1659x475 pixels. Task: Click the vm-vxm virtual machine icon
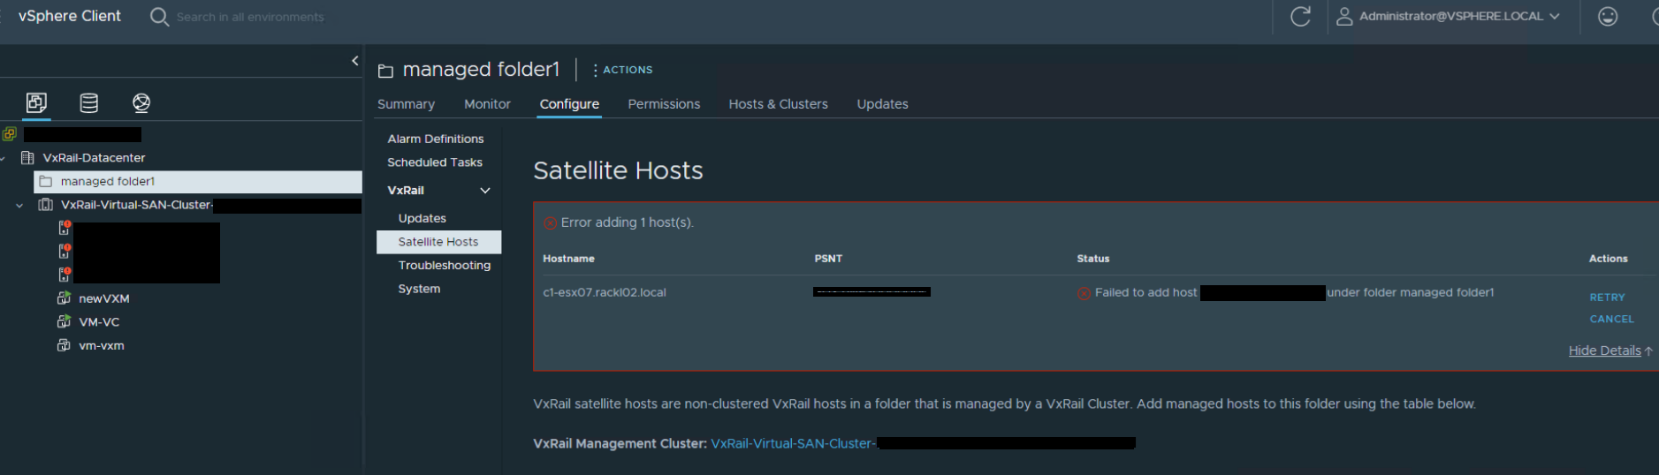click(64, 345)
